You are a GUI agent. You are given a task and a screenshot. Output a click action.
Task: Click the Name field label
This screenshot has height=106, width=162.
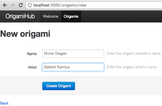pos(32,54)
